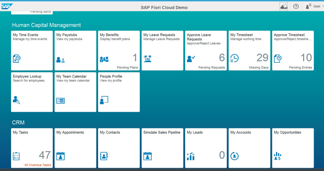Click the '6' Pending Requests count

pyautogui.click(x=222, y=57)
